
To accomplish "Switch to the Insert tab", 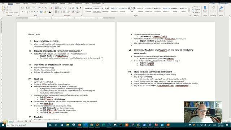I will (x=18, y=3).
